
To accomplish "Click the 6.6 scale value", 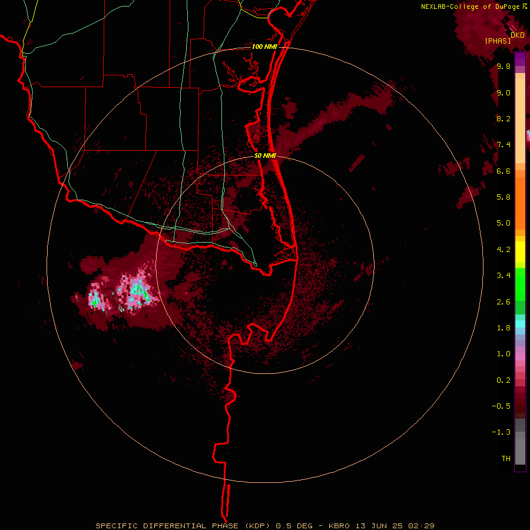I will click(503, 171).
